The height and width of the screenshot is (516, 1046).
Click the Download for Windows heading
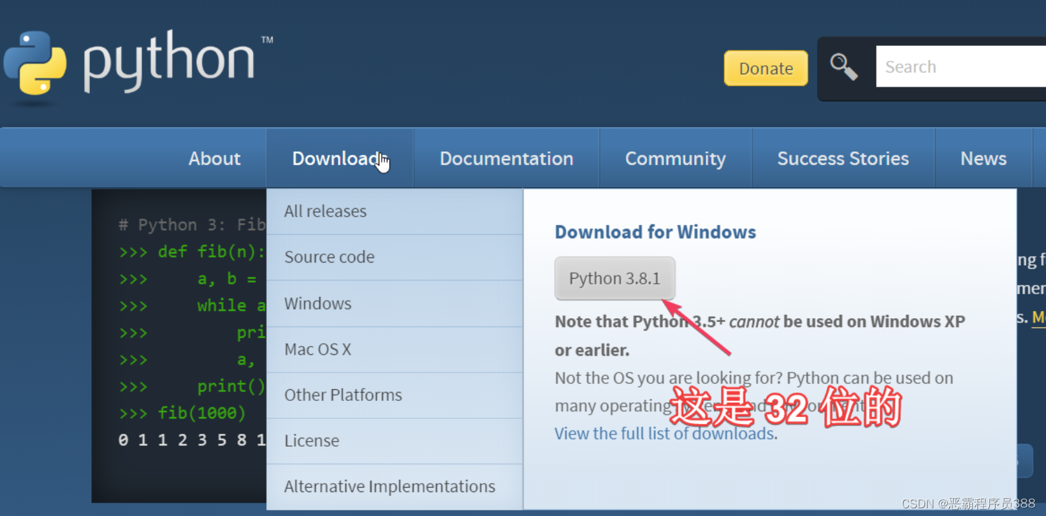point(655,232)
